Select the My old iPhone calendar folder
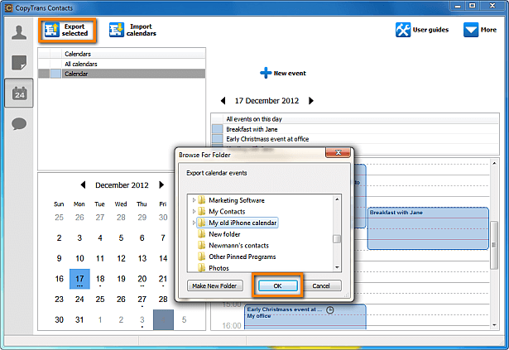This screenshot has width=509, height=350. click(238, 223)
